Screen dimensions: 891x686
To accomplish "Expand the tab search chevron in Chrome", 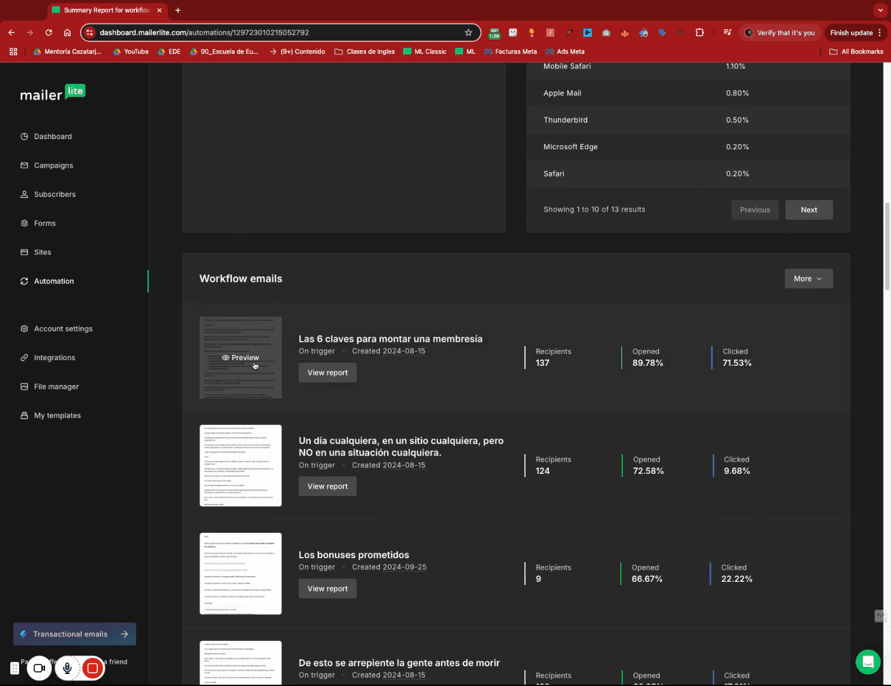I will click(880, 10).
